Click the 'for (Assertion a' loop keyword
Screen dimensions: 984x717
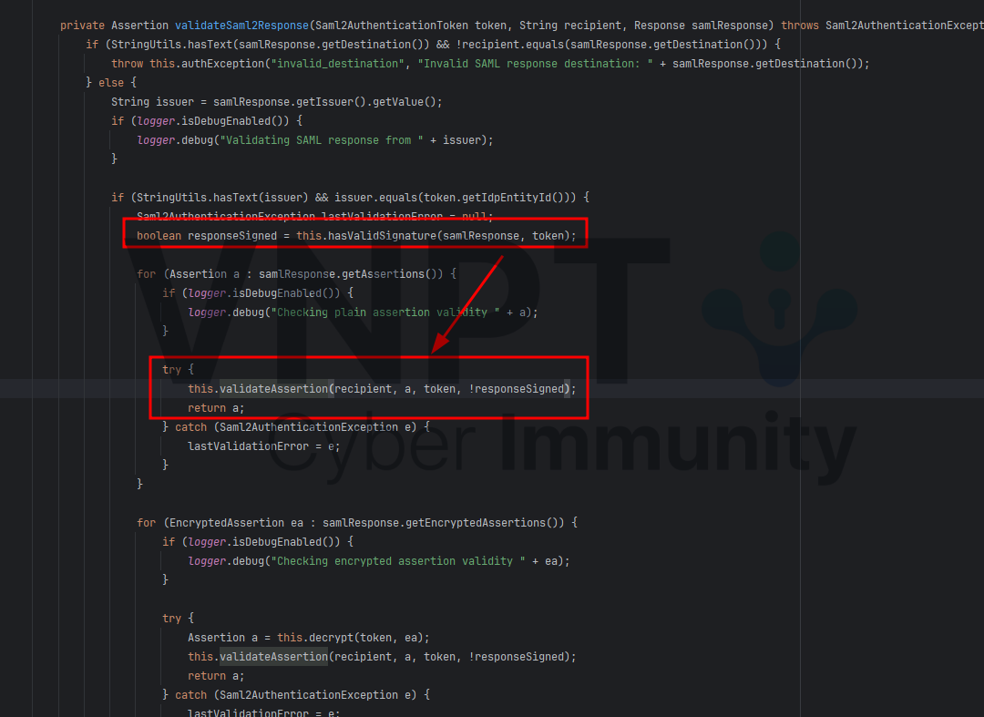146,274
